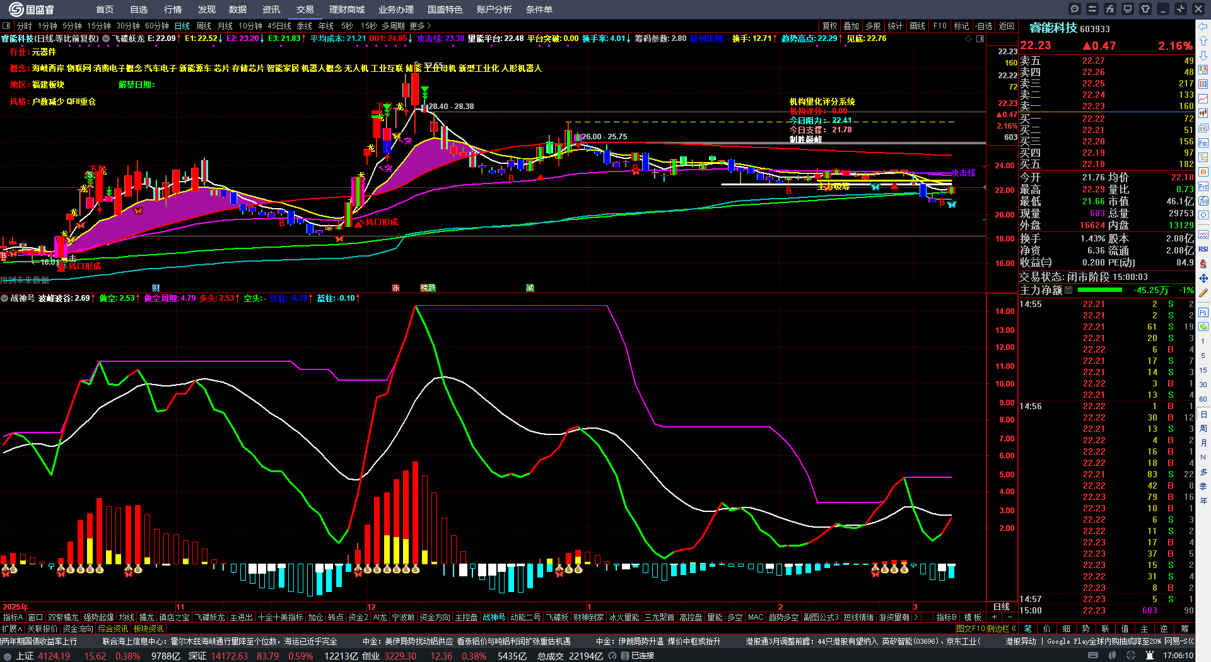Open the 交易 menu
Viewport: 1211px width, 662px height.
pyautogui.click(x=305, y=9)
